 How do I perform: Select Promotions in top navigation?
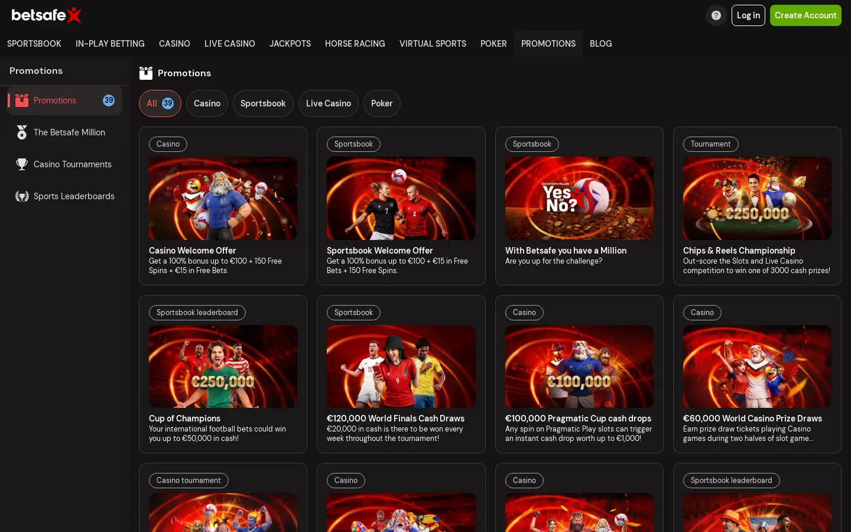coord(548,44)
